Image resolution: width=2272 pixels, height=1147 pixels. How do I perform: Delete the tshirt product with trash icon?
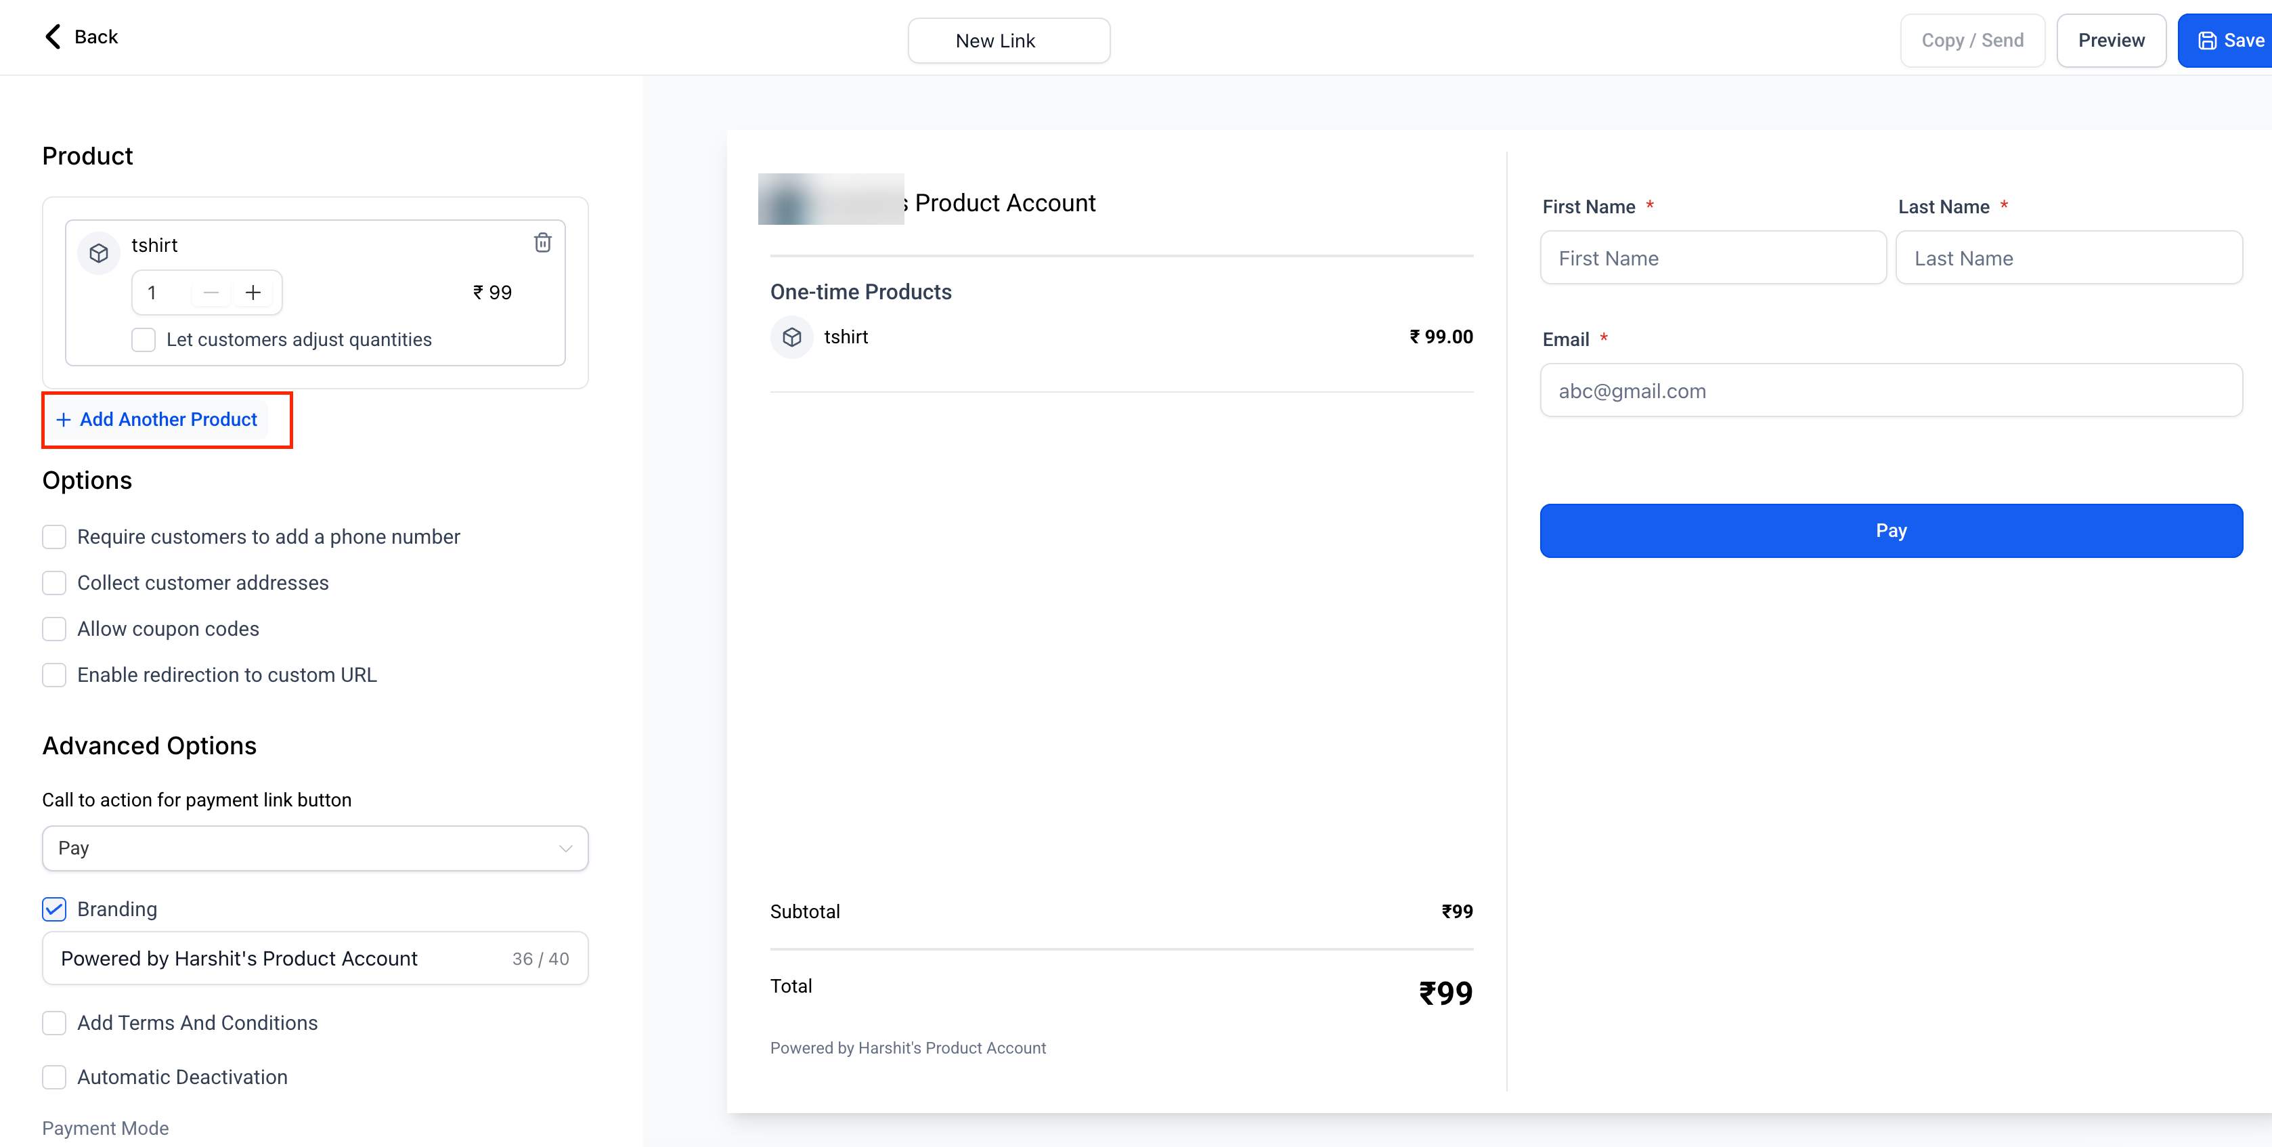coord(542,242)
